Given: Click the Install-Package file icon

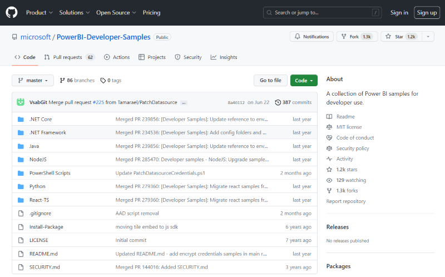Looking at the screenshot, I should (21, 227).
